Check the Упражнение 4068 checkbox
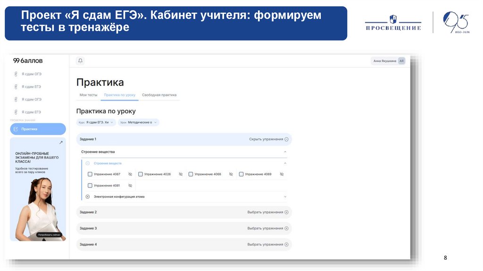Screen dimensions: 483x271 click(191, 174)
